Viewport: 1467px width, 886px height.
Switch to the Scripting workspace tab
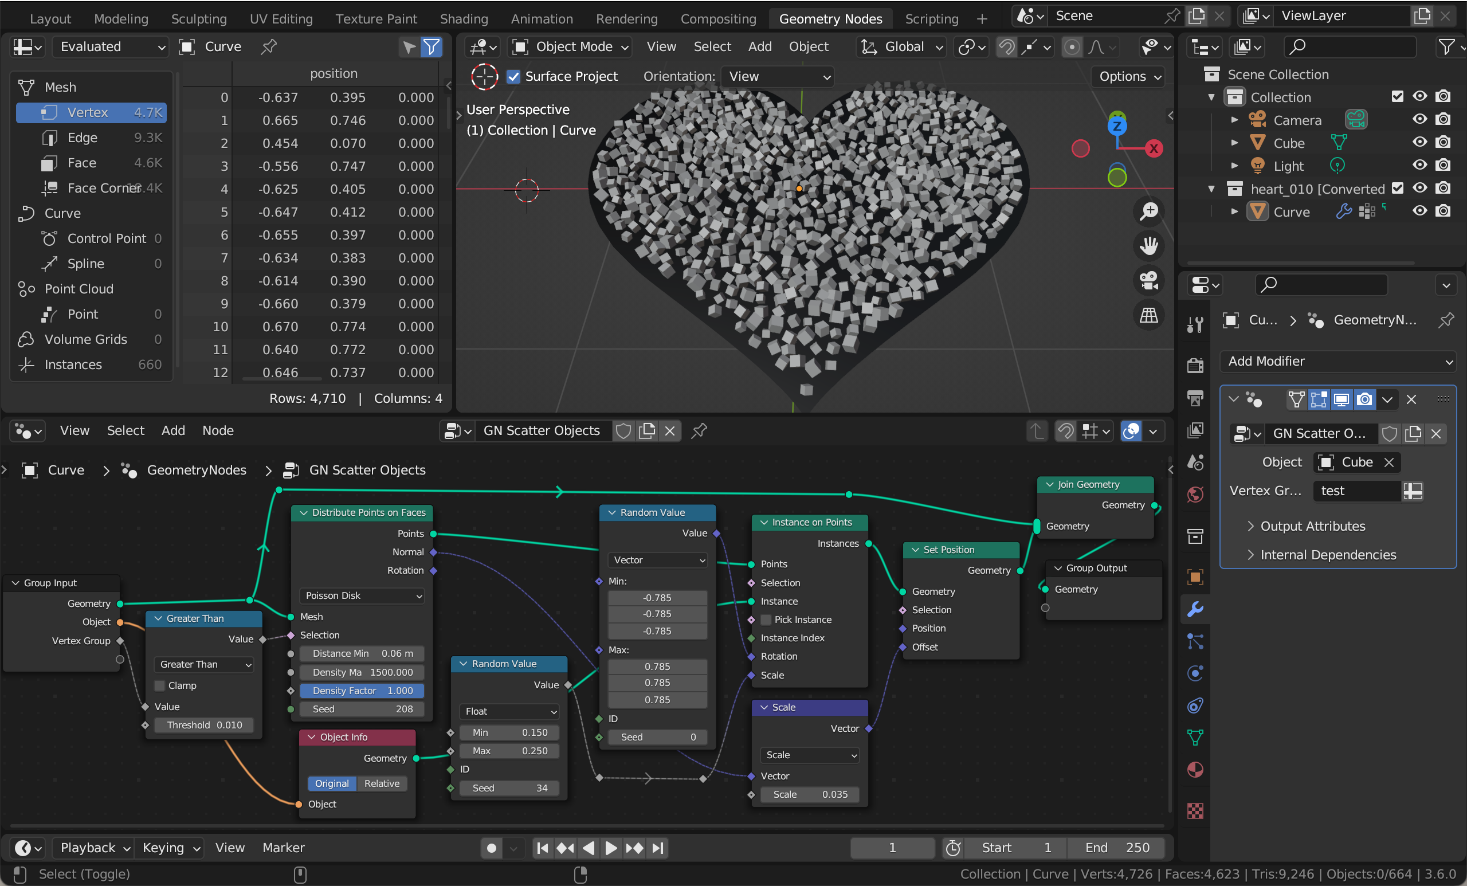(931, 18)
